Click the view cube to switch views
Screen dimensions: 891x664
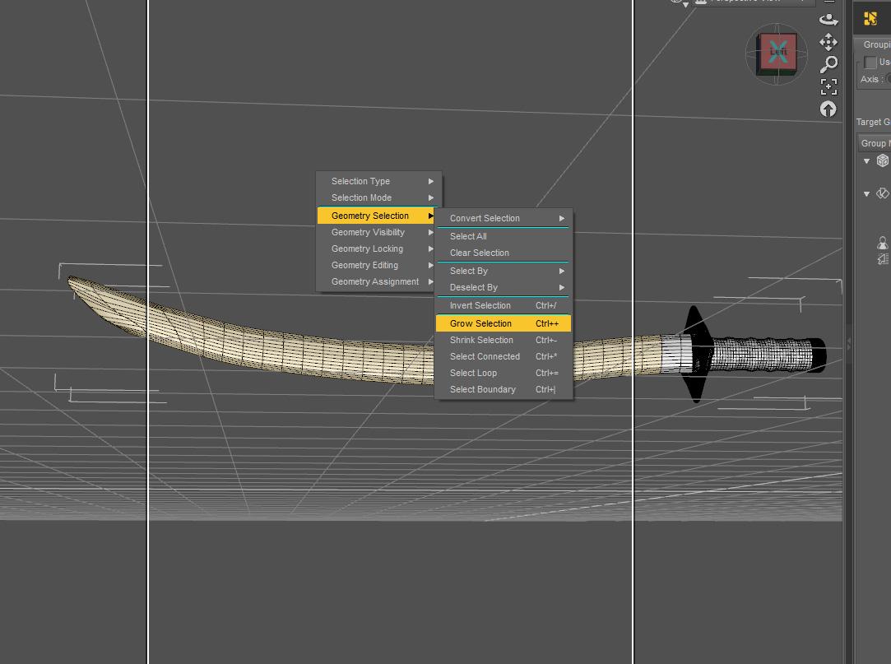coord(776,53)
